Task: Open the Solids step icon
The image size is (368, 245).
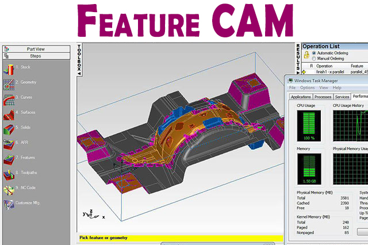Action: (x=9, y=130)
